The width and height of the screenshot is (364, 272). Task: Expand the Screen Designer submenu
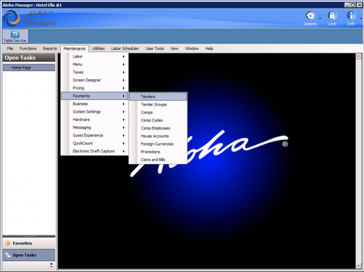coord(95,80)
